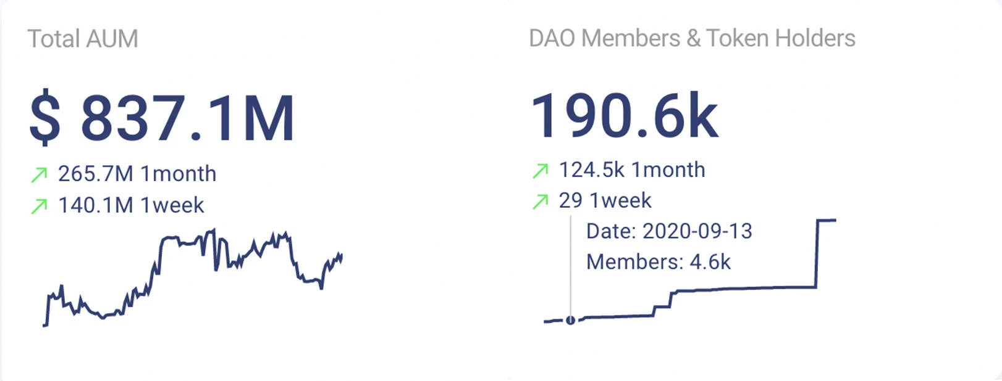1002x381 pixels.
Task: Click the green arrow beside 140.1M 1week
Action: point(39,206)
